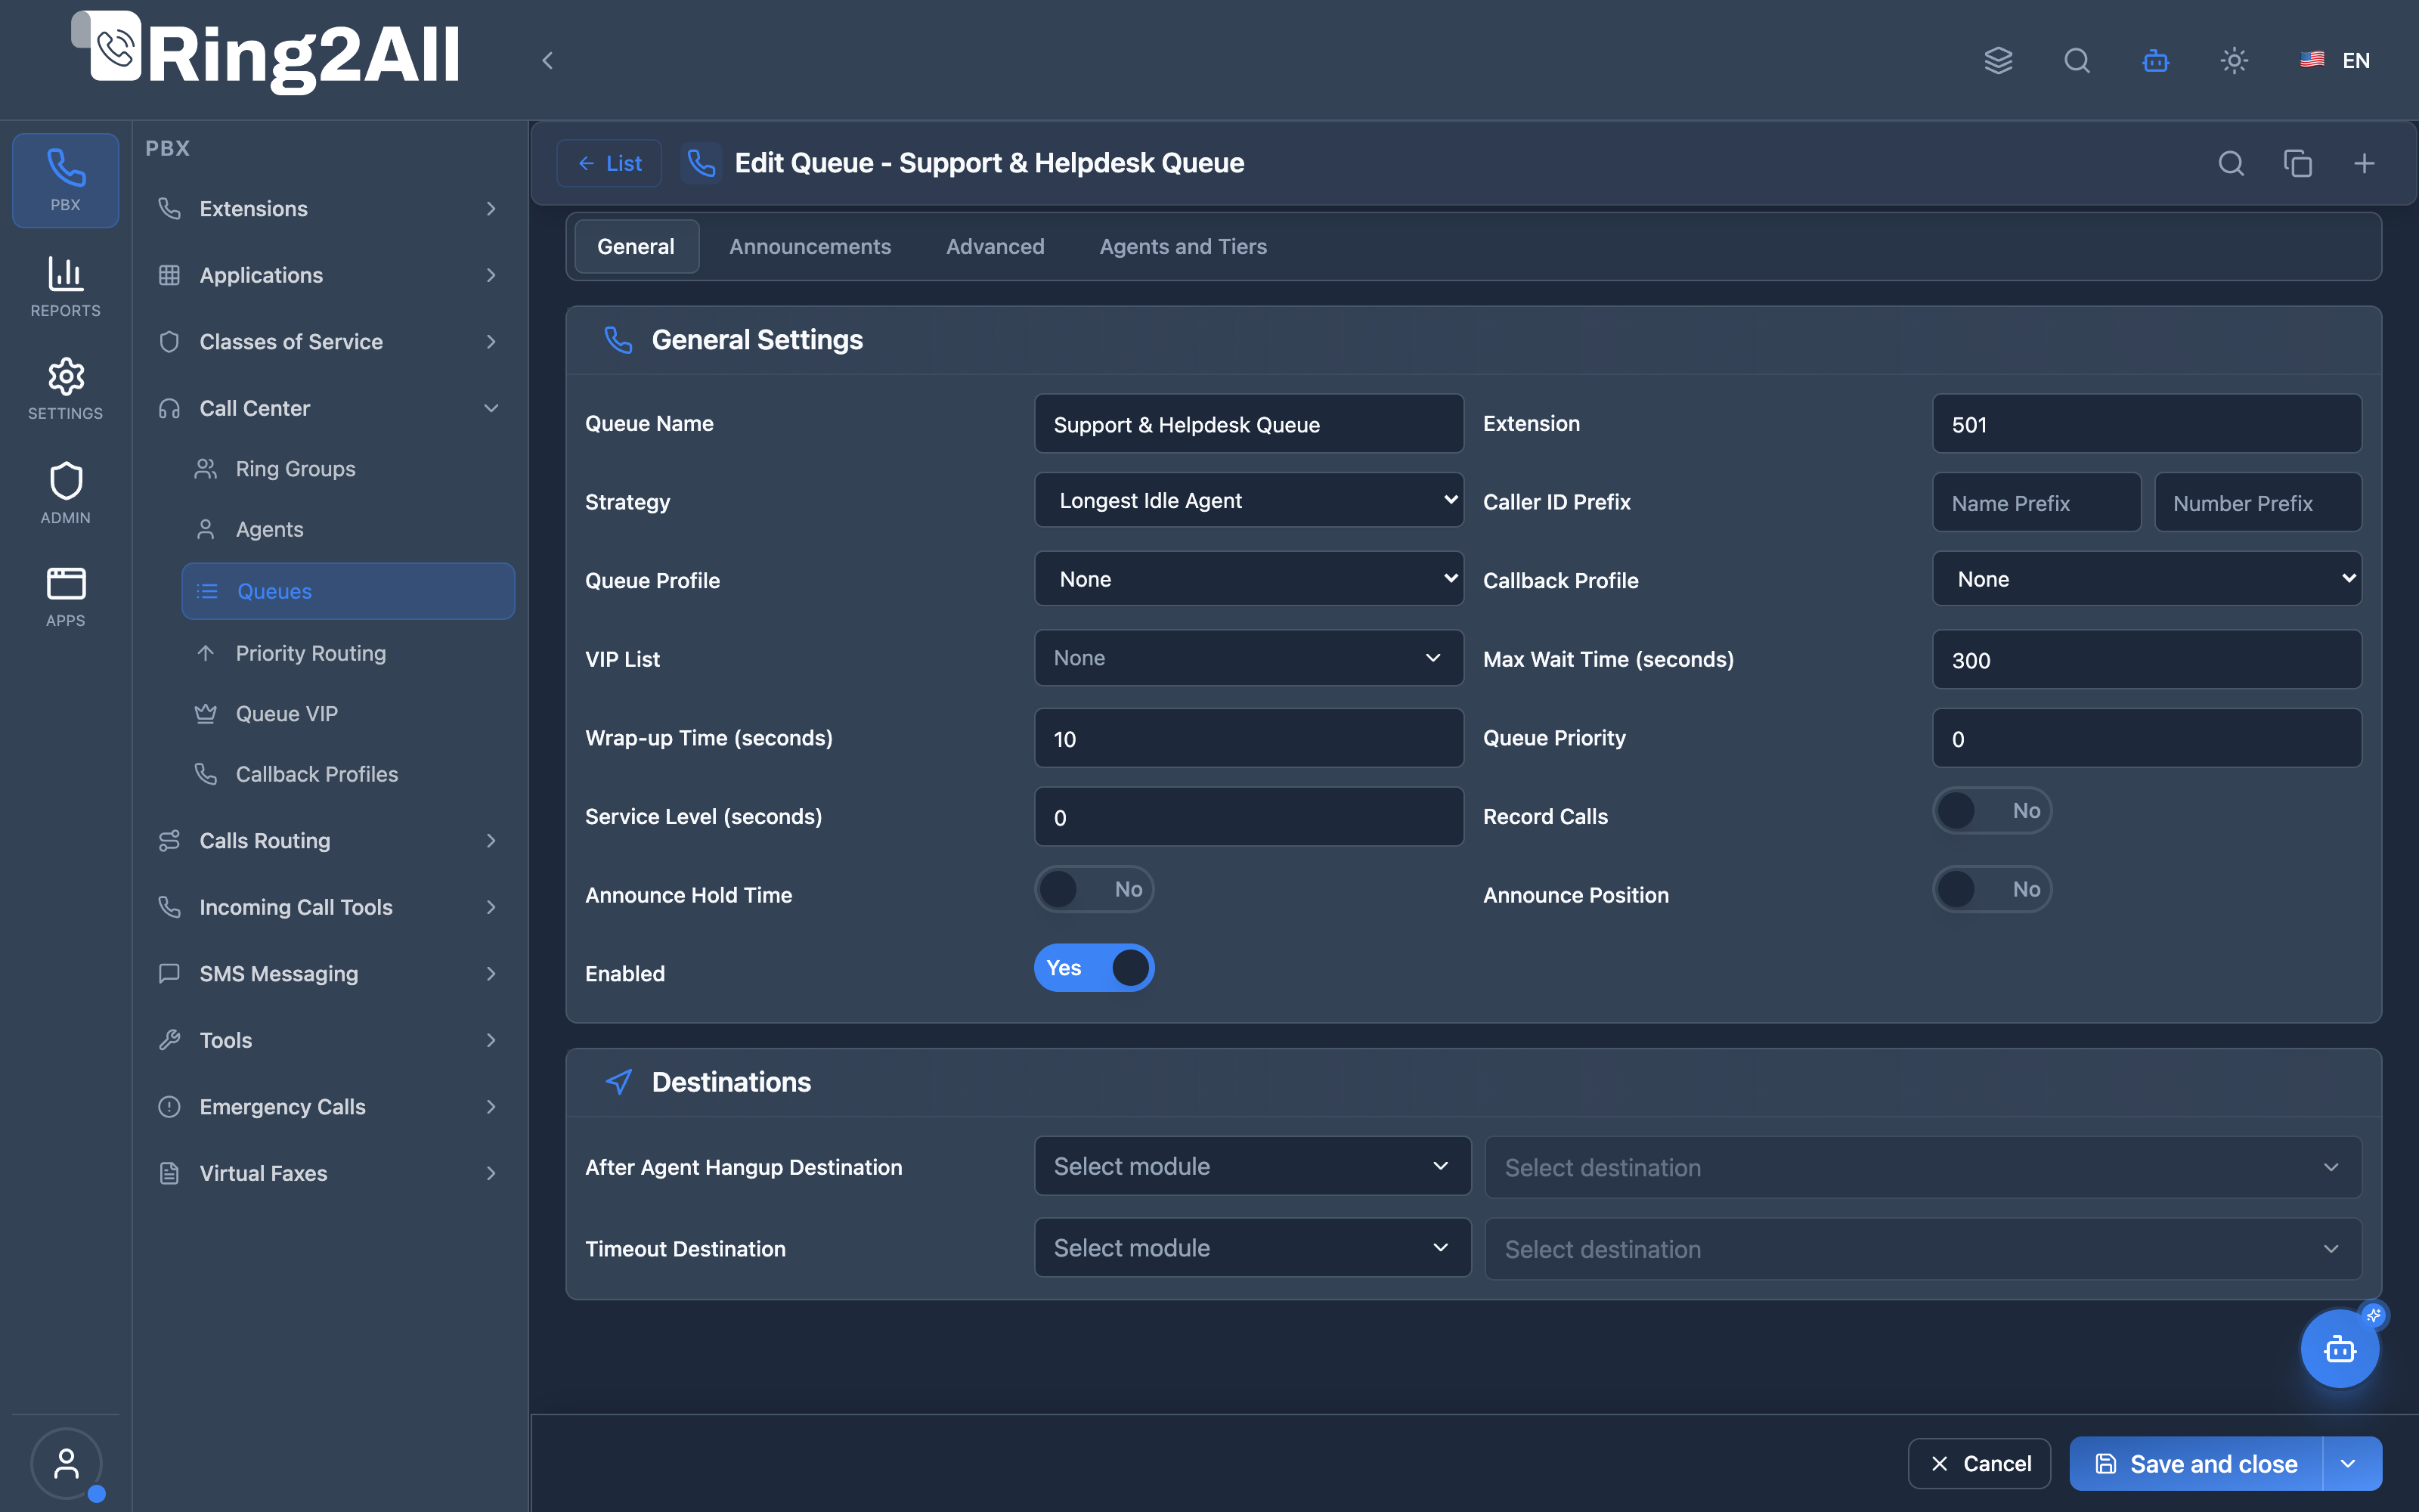Screen dimensions: 2419x1512
Task: Select the General tab
Action: pos(636,246)
